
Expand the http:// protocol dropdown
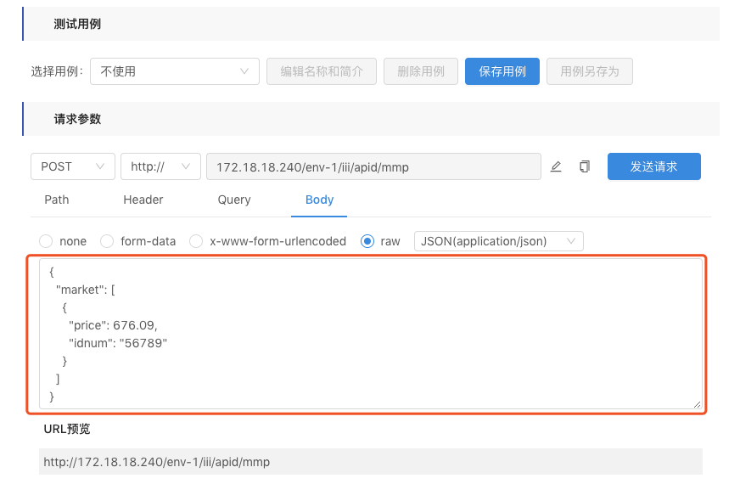coord(160,166)
